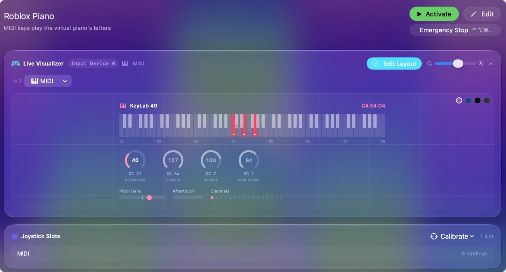Select the dark gray background swatch
506x272 pixels.
click(487, 101)
